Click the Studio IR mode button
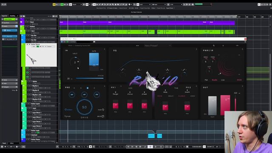The image size is (272, 153). (214, 80)
